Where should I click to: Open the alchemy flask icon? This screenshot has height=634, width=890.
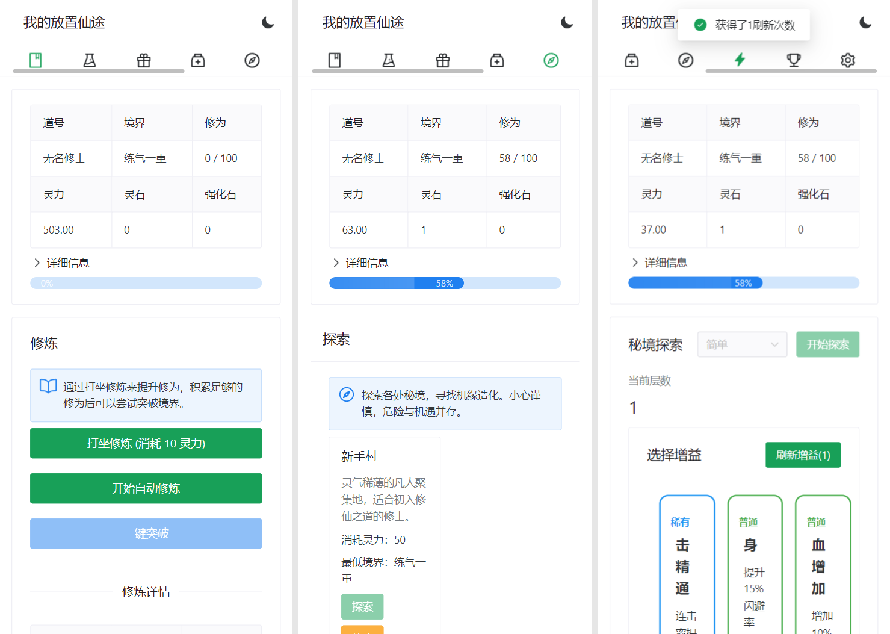click(89, 60)
